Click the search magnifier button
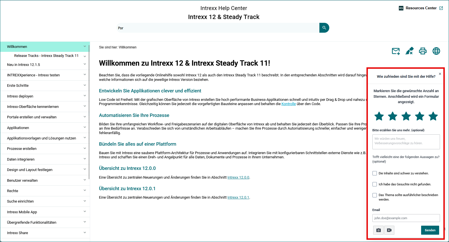449x242 pixels. pyautogui.click(x=324, y=28)
